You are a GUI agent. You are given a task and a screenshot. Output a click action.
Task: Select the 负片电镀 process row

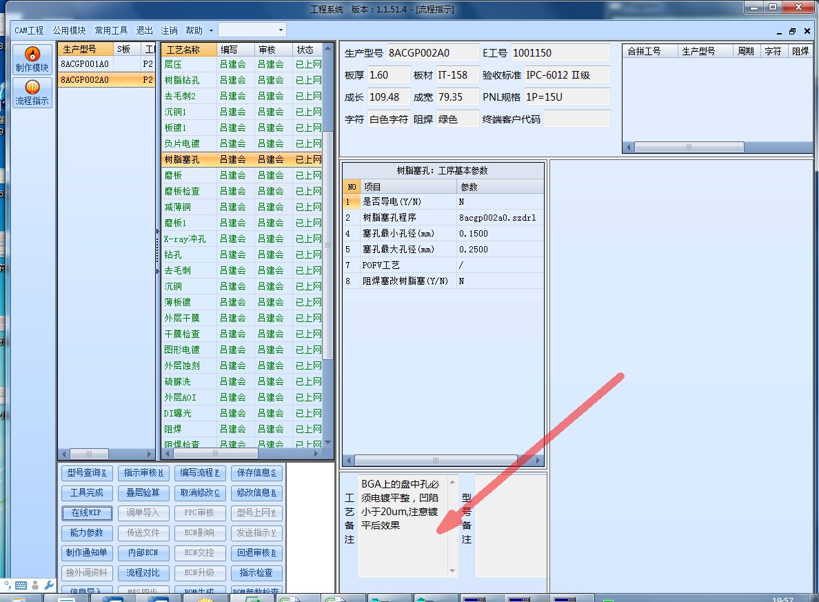[243, 143]
